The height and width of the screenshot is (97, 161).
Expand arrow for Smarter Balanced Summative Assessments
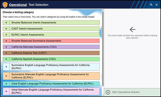[x=6, y=41]
